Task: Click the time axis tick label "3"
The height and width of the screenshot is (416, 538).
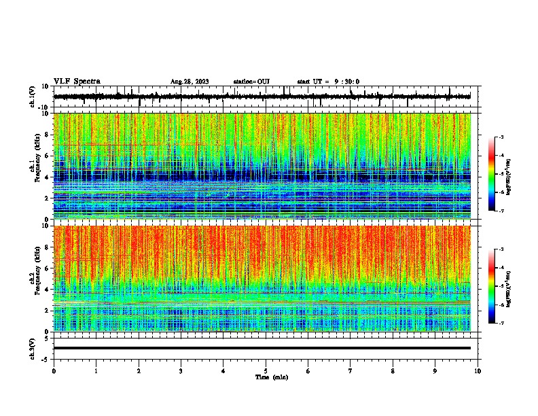Action: click(x=181, y=371)
